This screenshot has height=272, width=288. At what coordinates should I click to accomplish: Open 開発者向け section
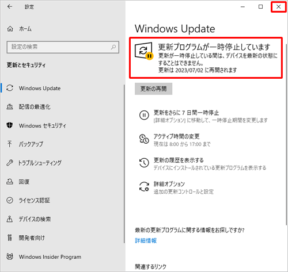pos(32,238)
